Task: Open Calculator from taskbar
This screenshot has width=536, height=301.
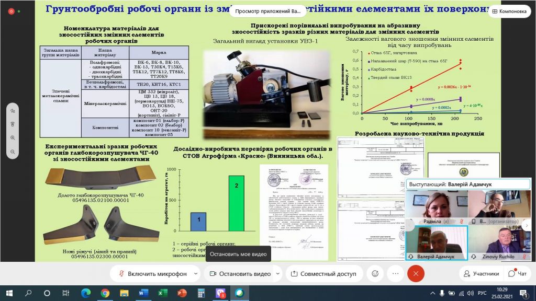Action: tap(201, 293)
